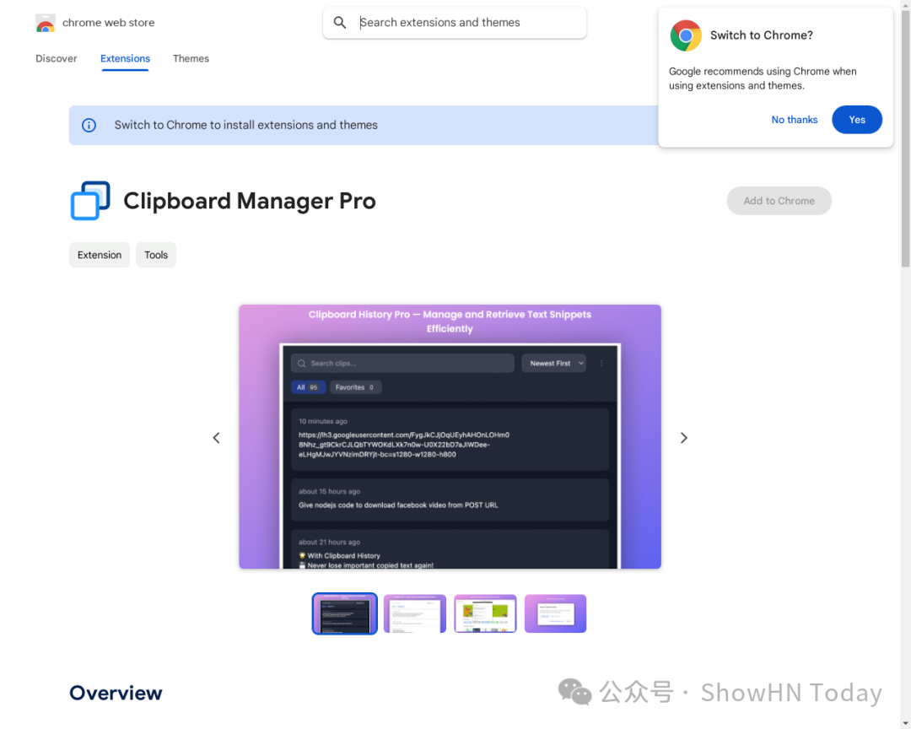This screenshot has height=729, width=911.
Task: Click the 'about 15 hours ago' clip entry
Action: (450, 499)
